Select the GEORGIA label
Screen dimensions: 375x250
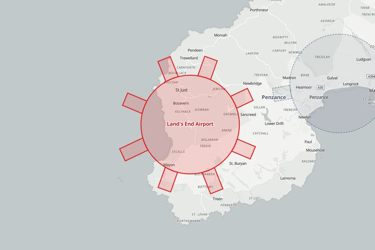pyautogui.click(x=327, y=21)
